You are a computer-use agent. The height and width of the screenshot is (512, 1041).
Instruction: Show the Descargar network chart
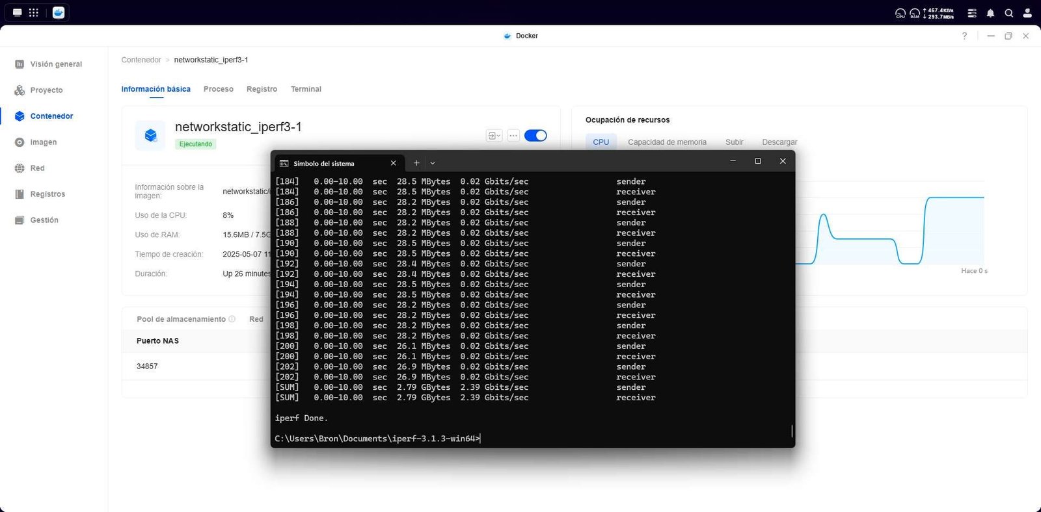point(779,142)
